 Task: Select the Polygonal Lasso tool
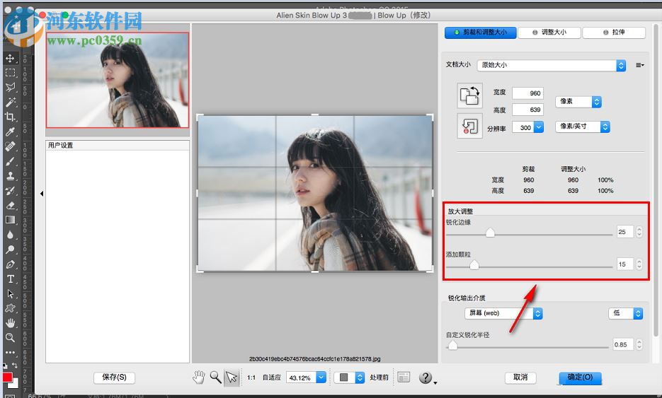[x=10, y=87]
